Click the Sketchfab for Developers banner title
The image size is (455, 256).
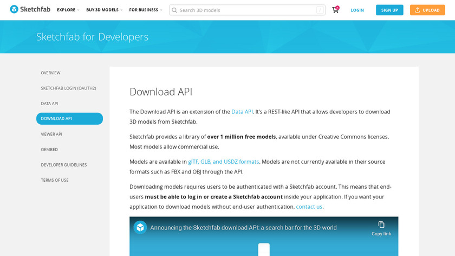(92, 37)
